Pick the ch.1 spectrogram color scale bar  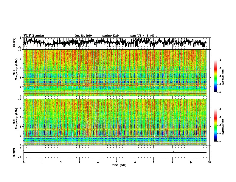click(x=215, y=76)
